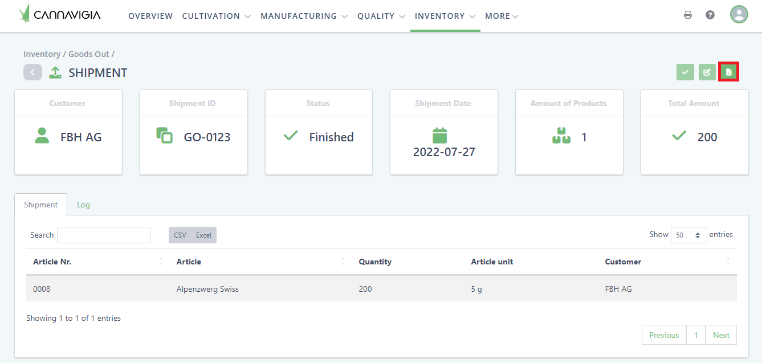Click the green checkmark action button
The width and height of the screenshot is (762, 363).
pyautogui.click(x=685, y=72)
